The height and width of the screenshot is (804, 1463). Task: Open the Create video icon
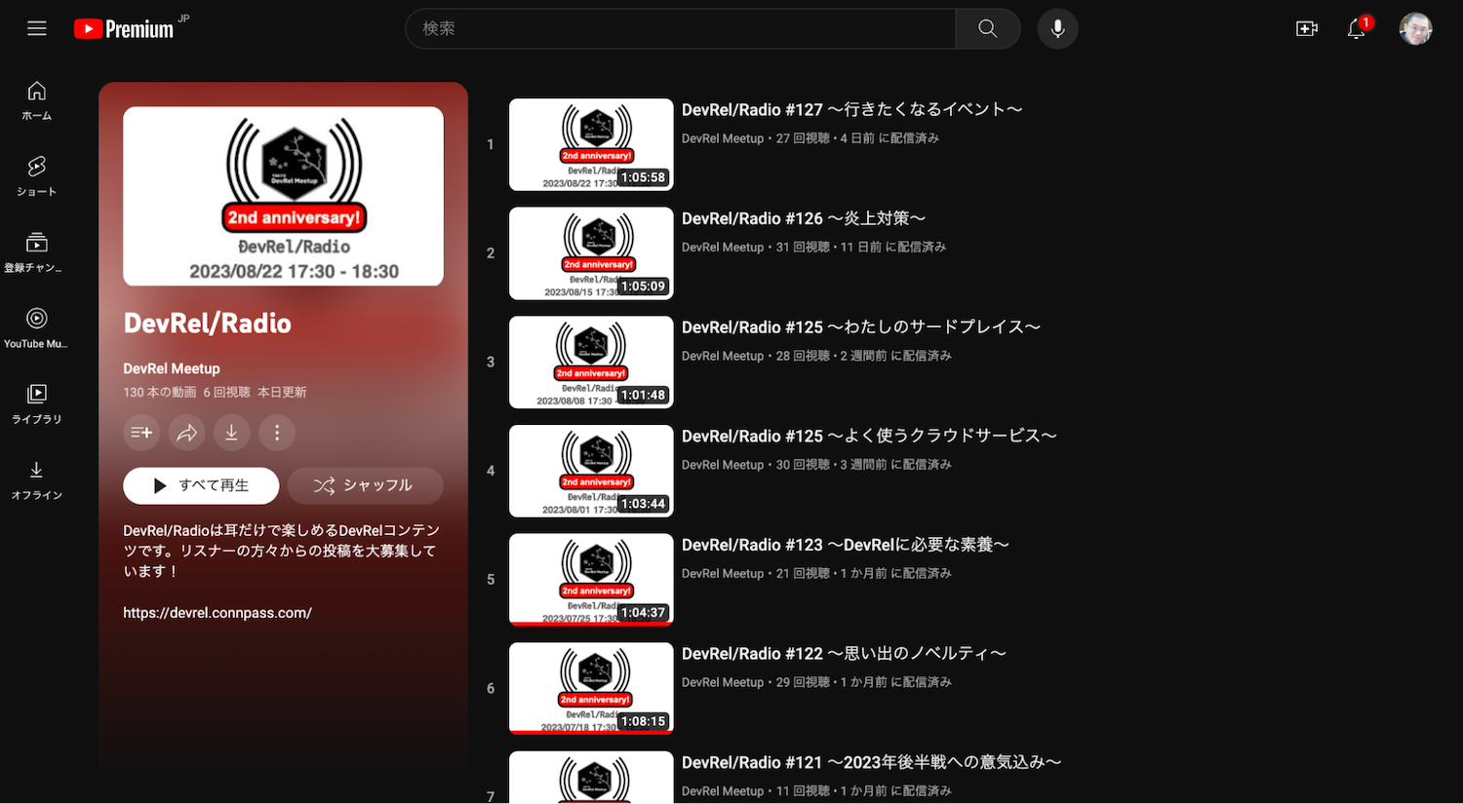click(1306, 28)
